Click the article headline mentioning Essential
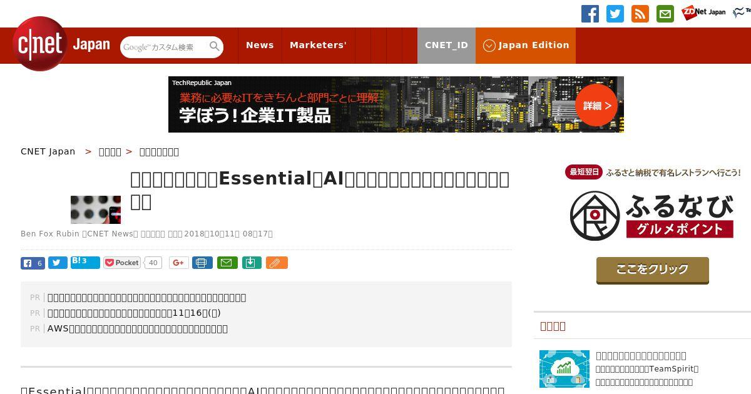Image resolution: width=751 pixels, height=394 pixels. (320, 189)
